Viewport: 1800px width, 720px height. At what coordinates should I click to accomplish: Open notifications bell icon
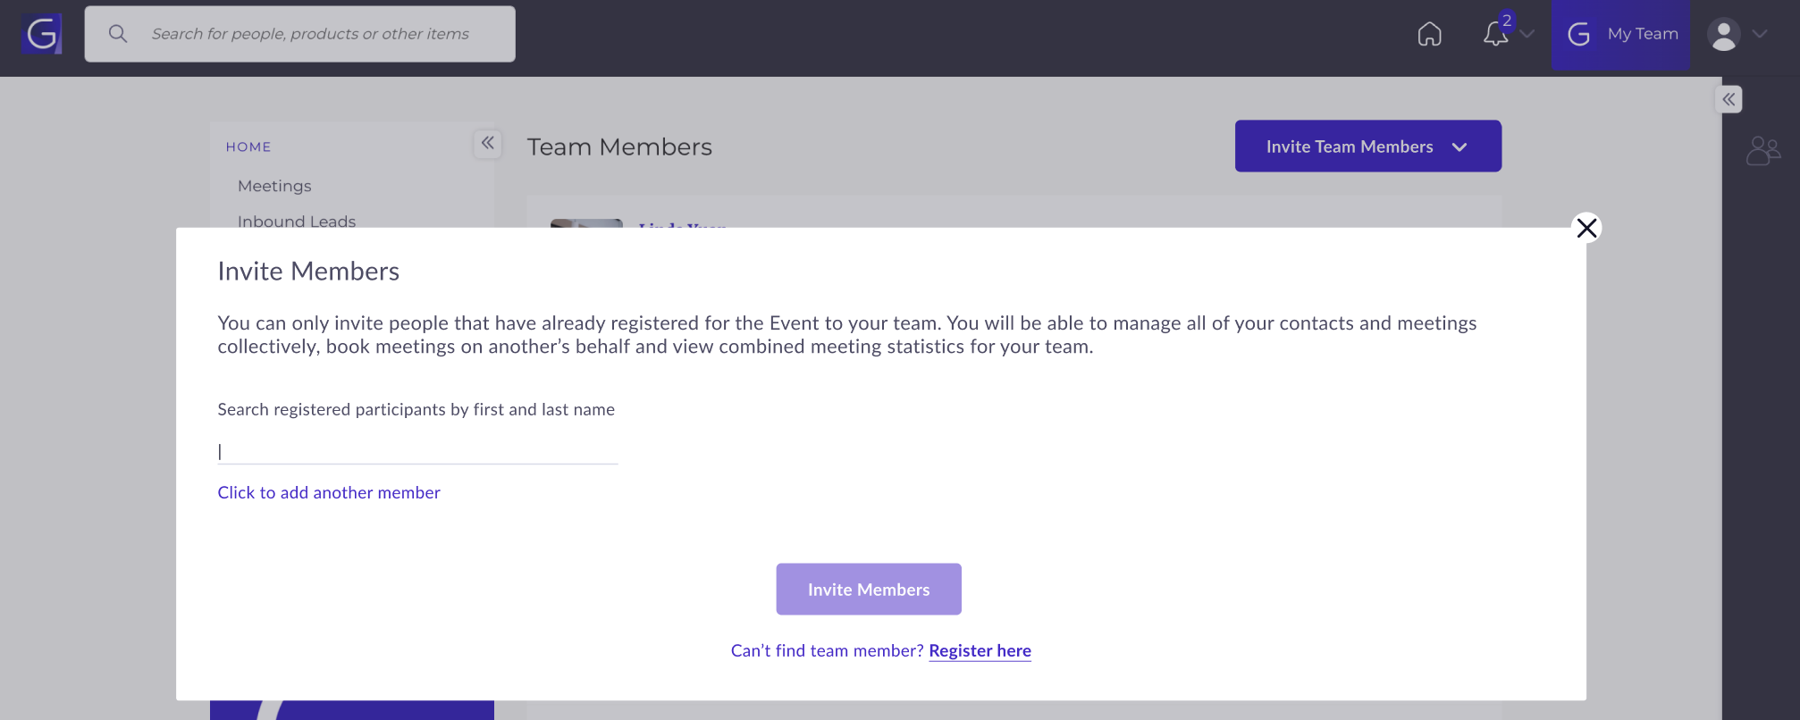coord(1495,34)
